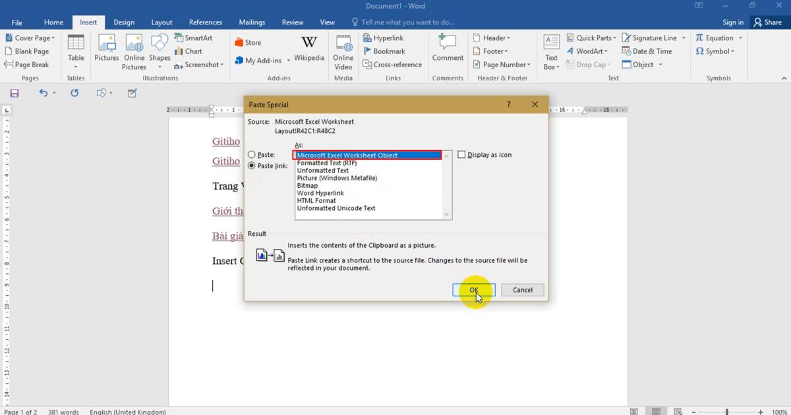This screenshot has width=791, height=415.
Task: Select the Paste link radio button
Action: pyautogui.click(x=251, y=165)
